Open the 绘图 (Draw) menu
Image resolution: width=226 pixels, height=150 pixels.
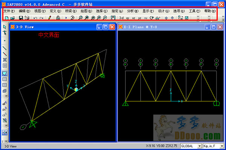pyautogui.click(x=86, y=11)
